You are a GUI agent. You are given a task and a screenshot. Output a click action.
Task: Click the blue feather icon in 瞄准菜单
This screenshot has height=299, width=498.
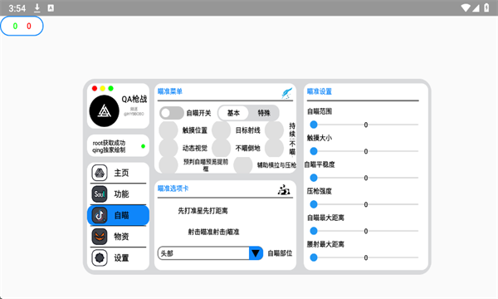pos(286,93)
